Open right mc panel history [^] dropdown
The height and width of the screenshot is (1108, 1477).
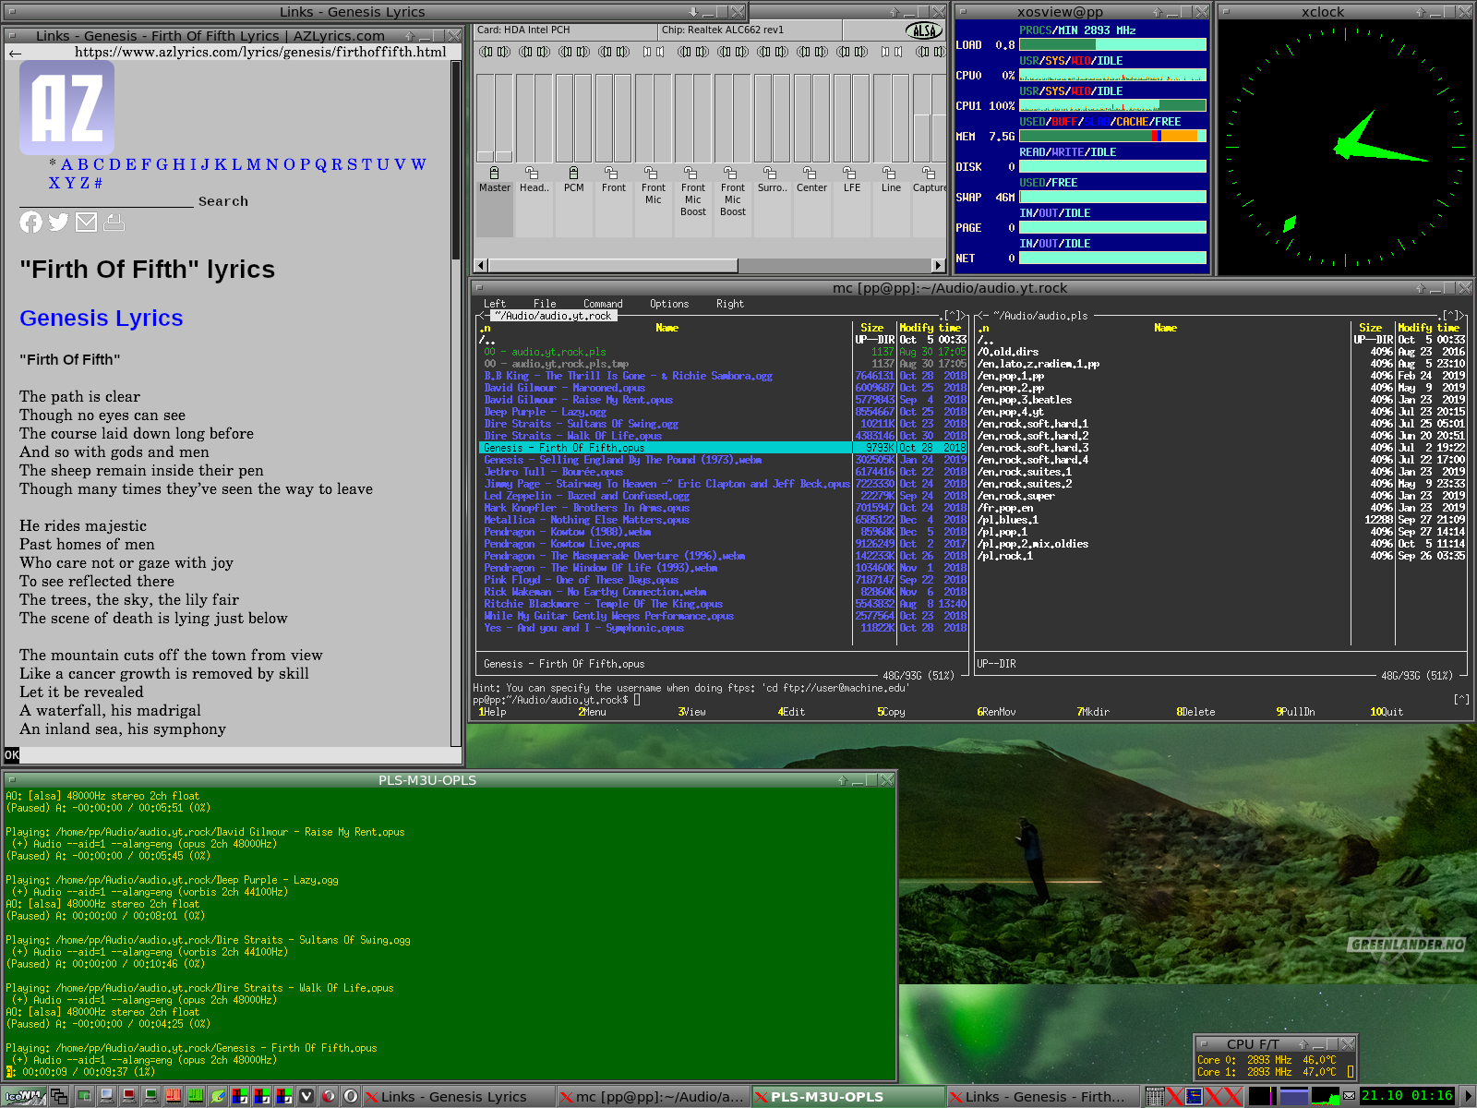(x=1451, y=316)
